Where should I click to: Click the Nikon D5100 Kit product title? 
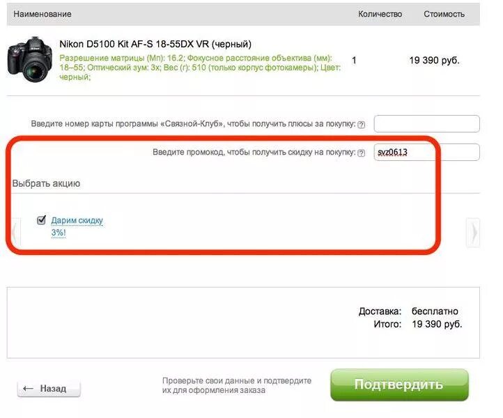pos(155,44)
